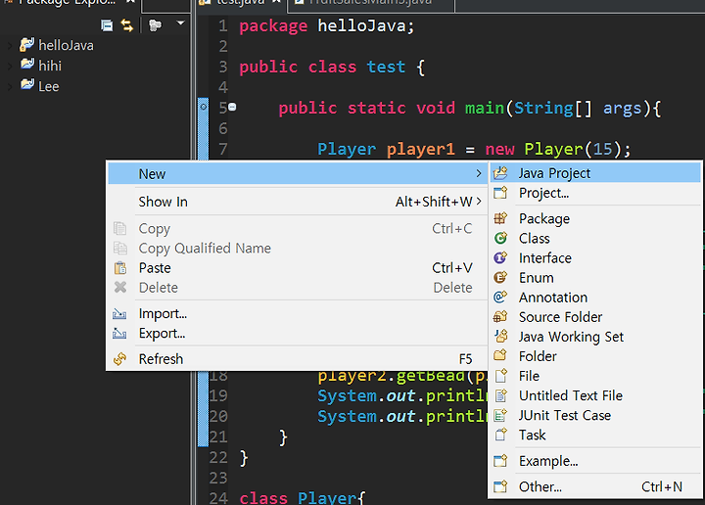Viewport: 705px width, 505px height.
Task: Click the hihi project name
Action: click(x=50, y=66)
